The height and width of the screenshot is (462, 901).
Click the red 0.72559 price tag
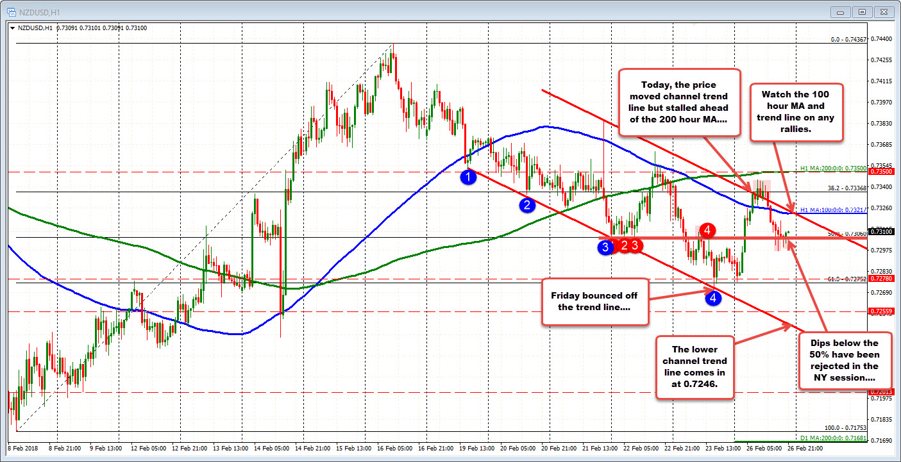tap(880, 311)
